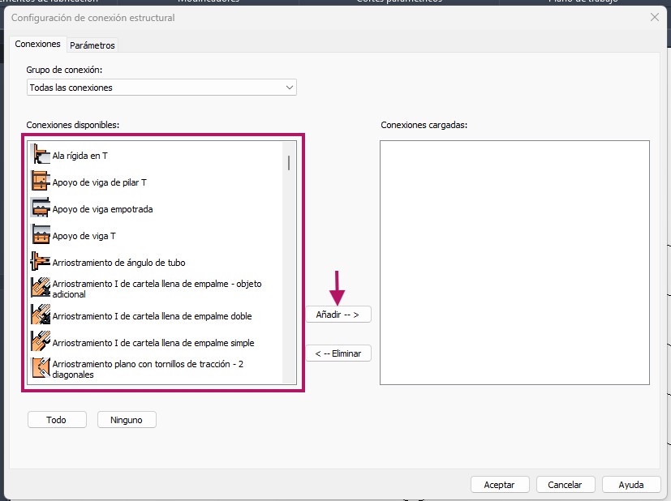
Task: Click the Apoyo de viga de pilar T icon
Action: click(x=41, y=182)
